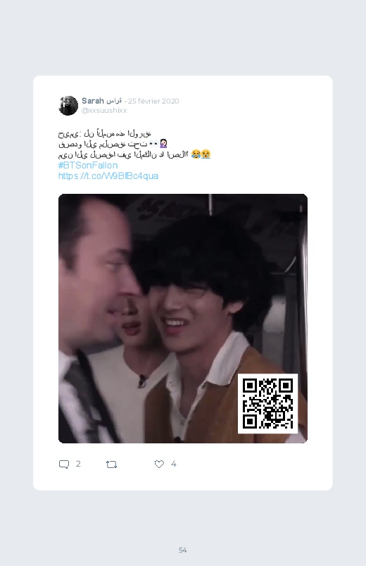366x566 pixels.
Task: Open the #BTSonFallon hashtag
Action: [88, 166]
